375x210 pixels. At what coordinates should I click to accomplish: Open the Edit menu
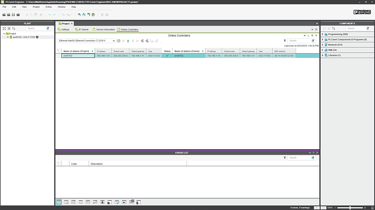pos(14,7)
